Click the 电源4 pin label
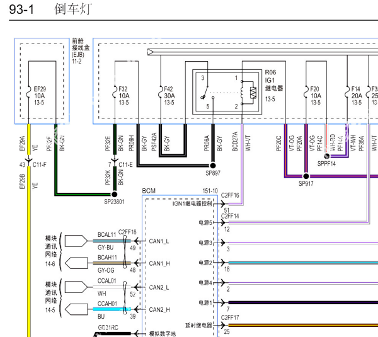The height and width of the screenshot is (337, 378). pyautogui.click(x=205, y=283)
